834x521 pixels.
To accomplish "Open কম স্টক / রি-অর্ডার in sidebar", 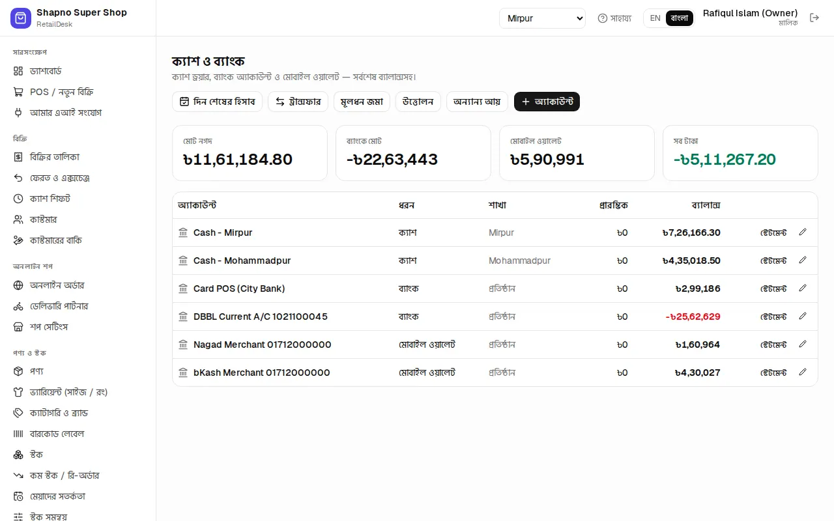I will [78, 475].
